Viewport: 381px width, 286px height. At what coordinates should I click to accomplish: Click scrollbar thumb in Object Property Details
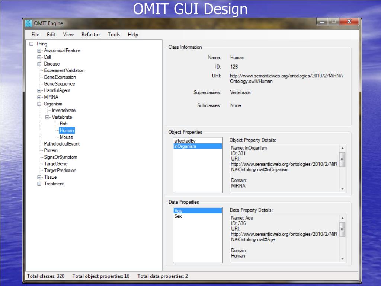pos(342,159)
